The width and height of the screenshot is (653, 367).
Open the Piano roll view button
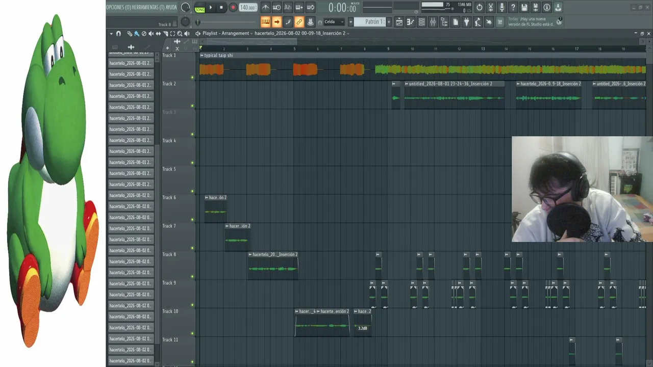tap(410, 22)
